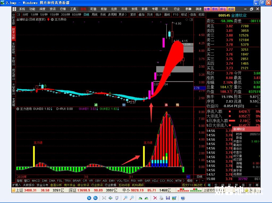
Task: Select 30分钟 period
Action: [x=65, y=15]
